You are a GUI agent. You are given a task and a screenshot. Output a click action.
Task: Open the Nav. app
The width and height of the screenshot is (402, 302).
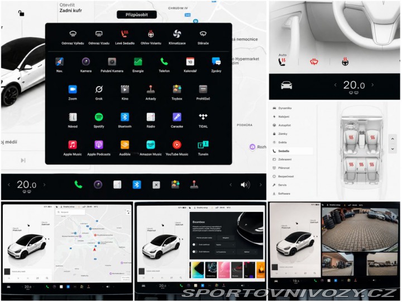pos(60,62)
